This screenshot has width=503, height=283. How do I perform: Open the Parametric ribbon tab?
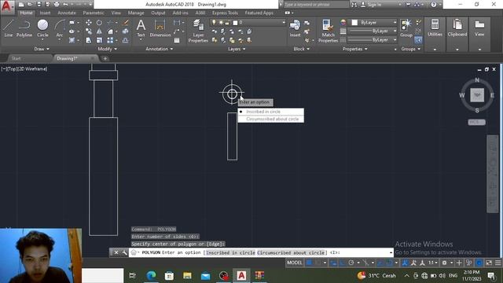coord(94,13)
